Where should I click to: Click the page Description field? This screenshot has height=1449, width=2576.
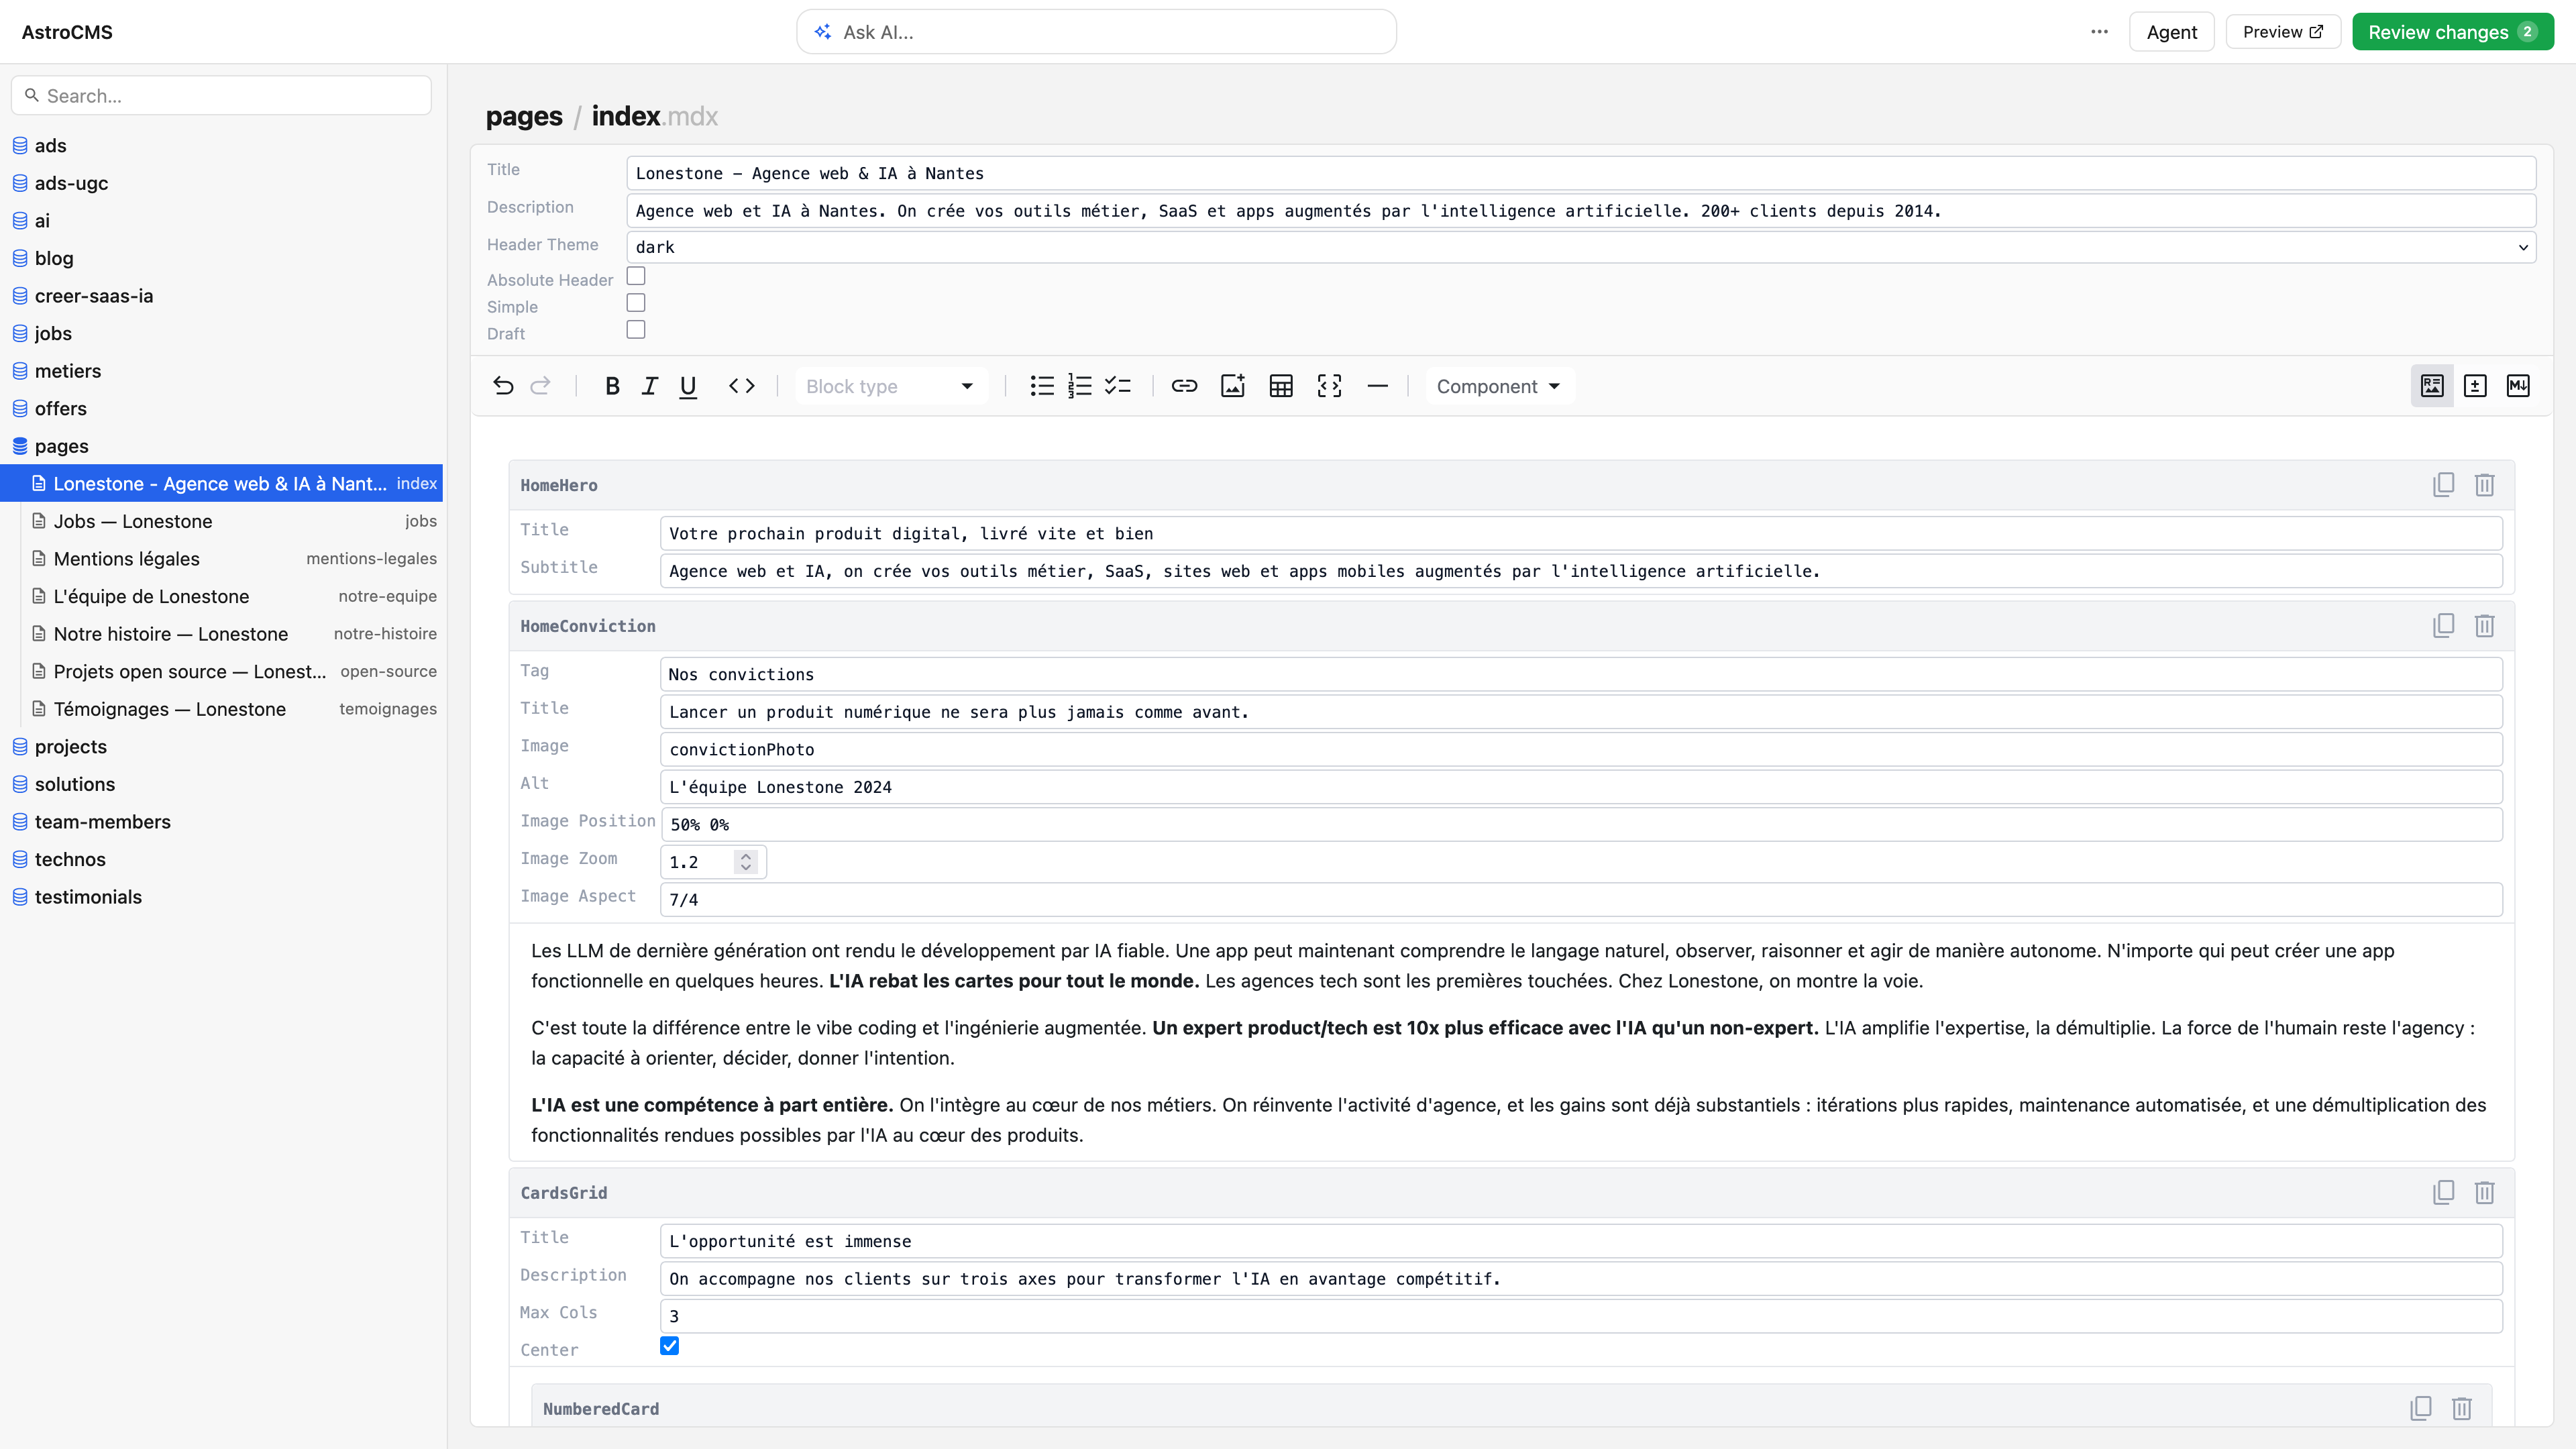[x=1581, y=211]
